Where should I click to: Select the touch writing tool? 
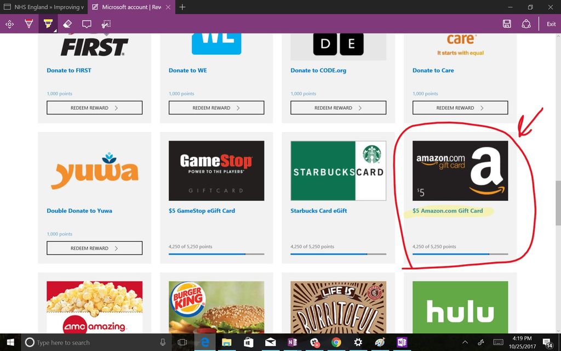[x=9, y=24]
